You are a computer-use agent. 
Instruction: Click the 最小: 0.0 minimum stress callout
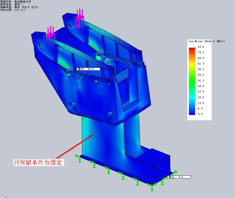pyautogui.click(x=179, y=177)
